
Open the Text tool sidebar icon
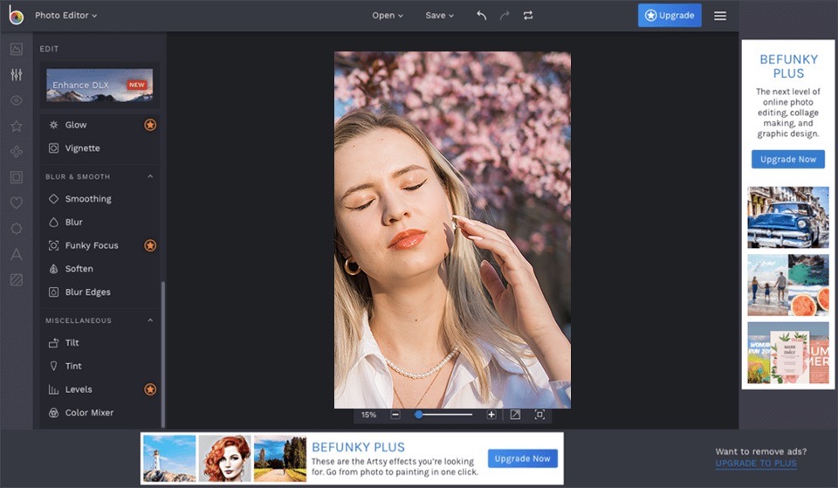point(17,254)
